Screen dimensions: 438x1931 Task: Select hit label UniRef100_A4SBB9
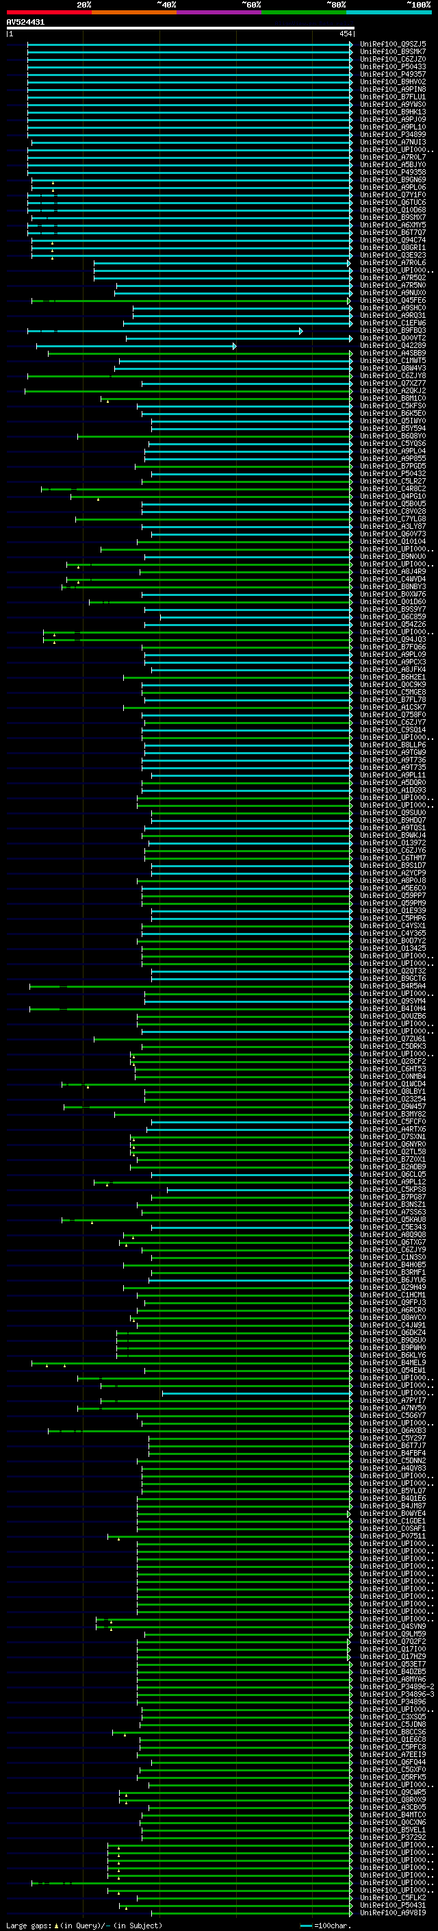tap(392, 353)
